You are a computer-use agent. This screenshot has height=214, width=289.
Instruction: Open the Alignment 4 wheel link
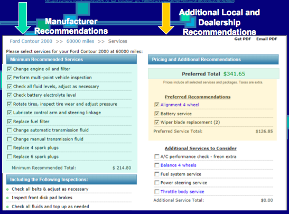click(x=180, y=105)
